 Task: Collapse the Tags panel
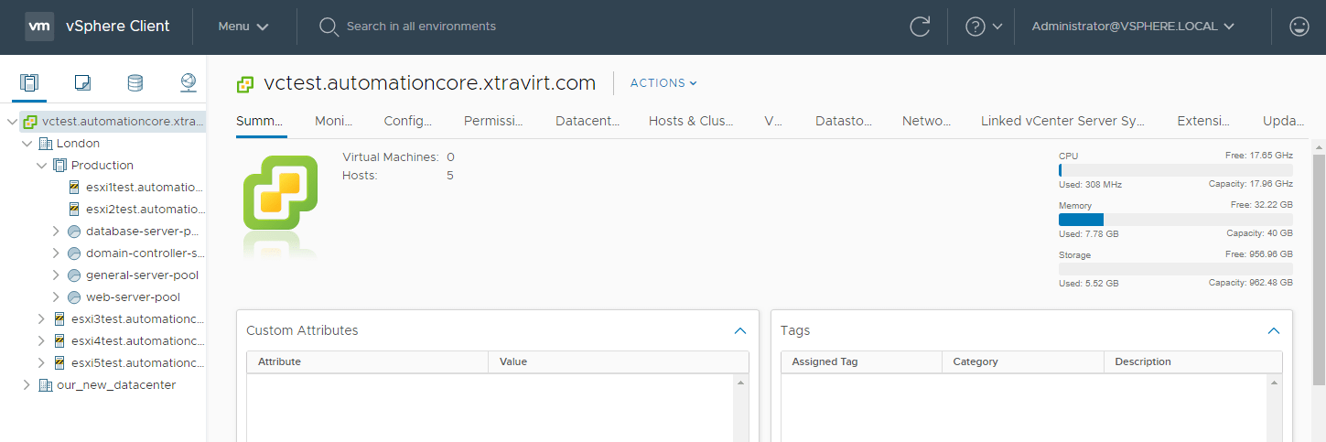click(1273, 330)
